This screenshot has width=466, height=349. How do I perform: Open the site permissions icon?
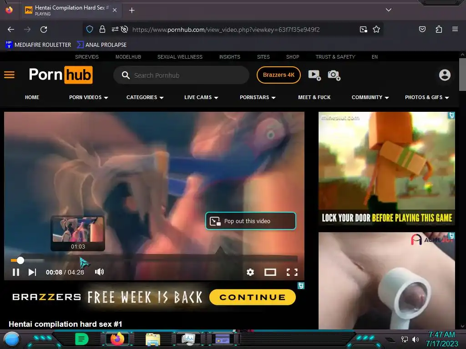[x=115, y=29]
